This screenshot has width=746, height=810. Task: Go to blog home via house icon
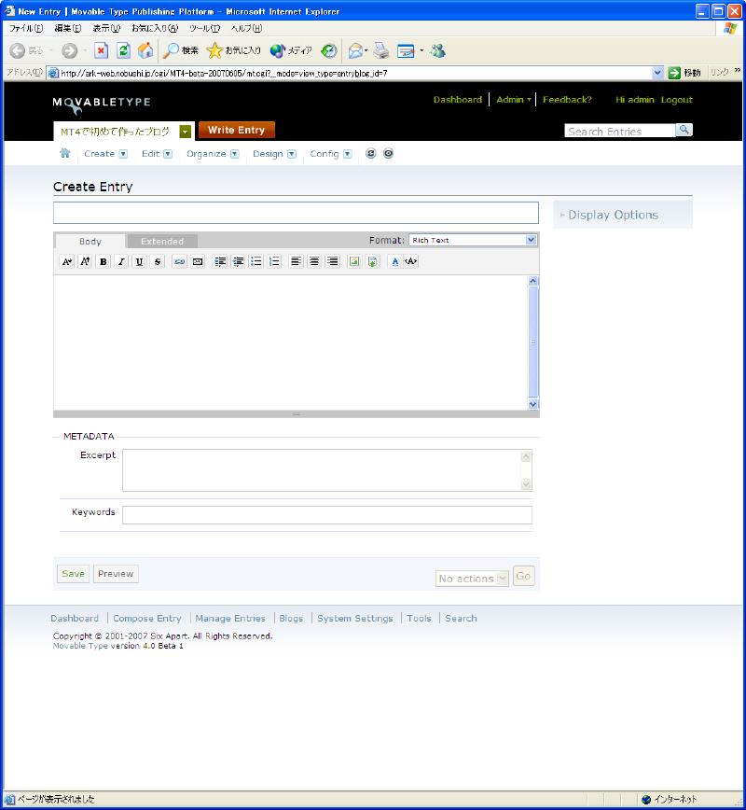pyautogui.click(x=65, y=153)
